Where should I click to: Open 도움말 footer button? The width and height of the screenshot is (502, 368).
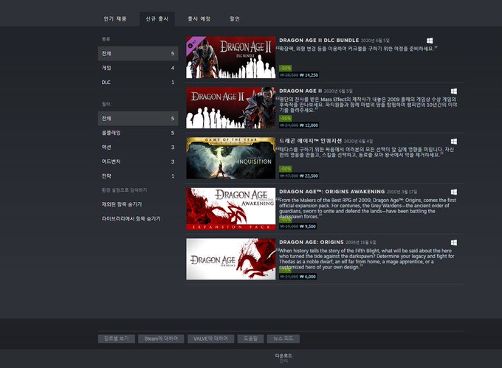250,339
